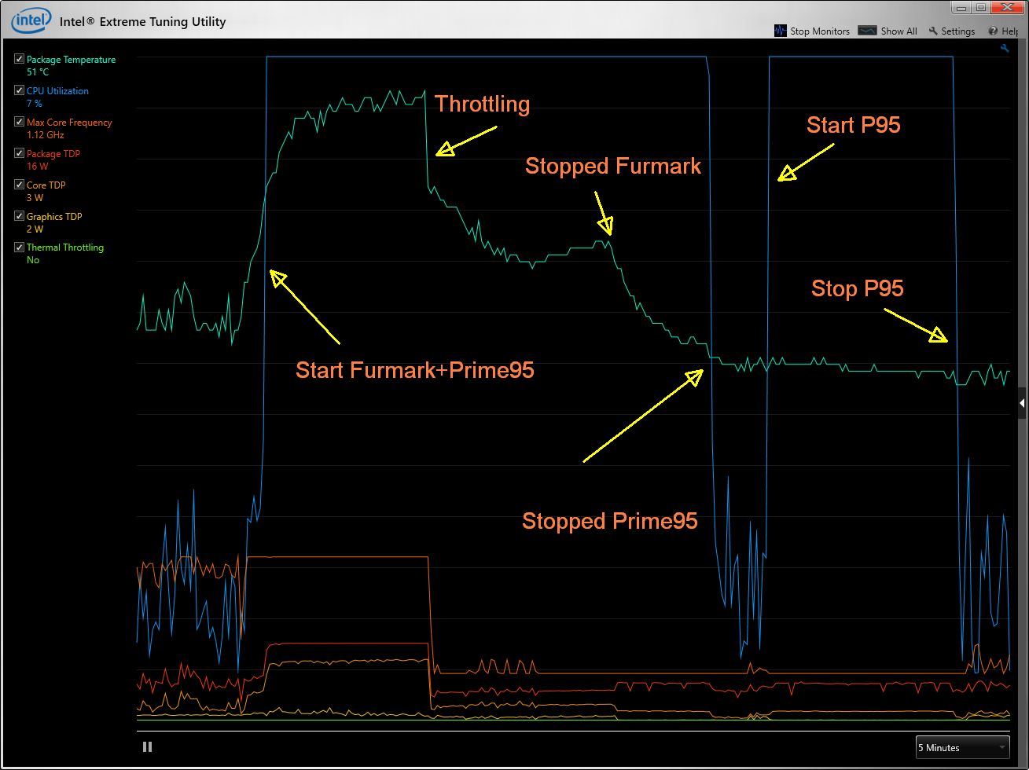
Task: Select the Max Core Frequency label
Action: pyautogui.click(x=69, y=123)
